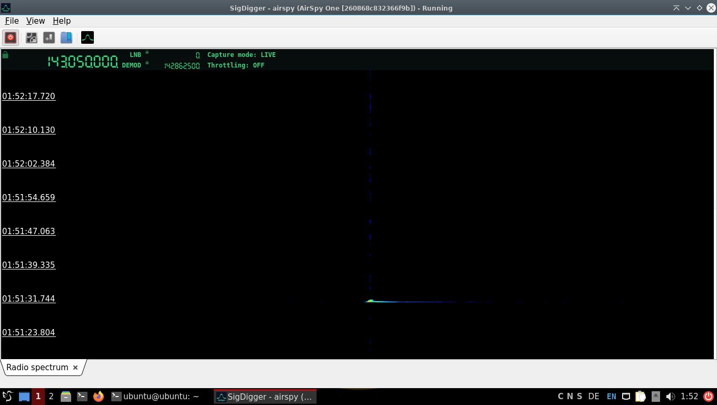Click the timestamp 01:51:31.744
This screenshot has height=405, width=717.
[29, 298]
